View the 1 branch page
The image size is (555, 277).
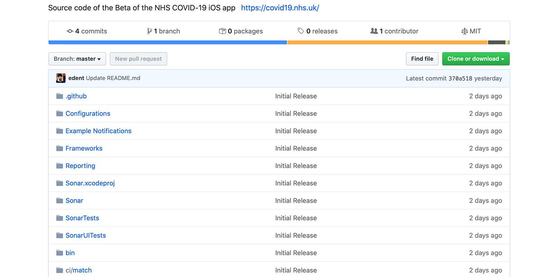click(164, 31)
